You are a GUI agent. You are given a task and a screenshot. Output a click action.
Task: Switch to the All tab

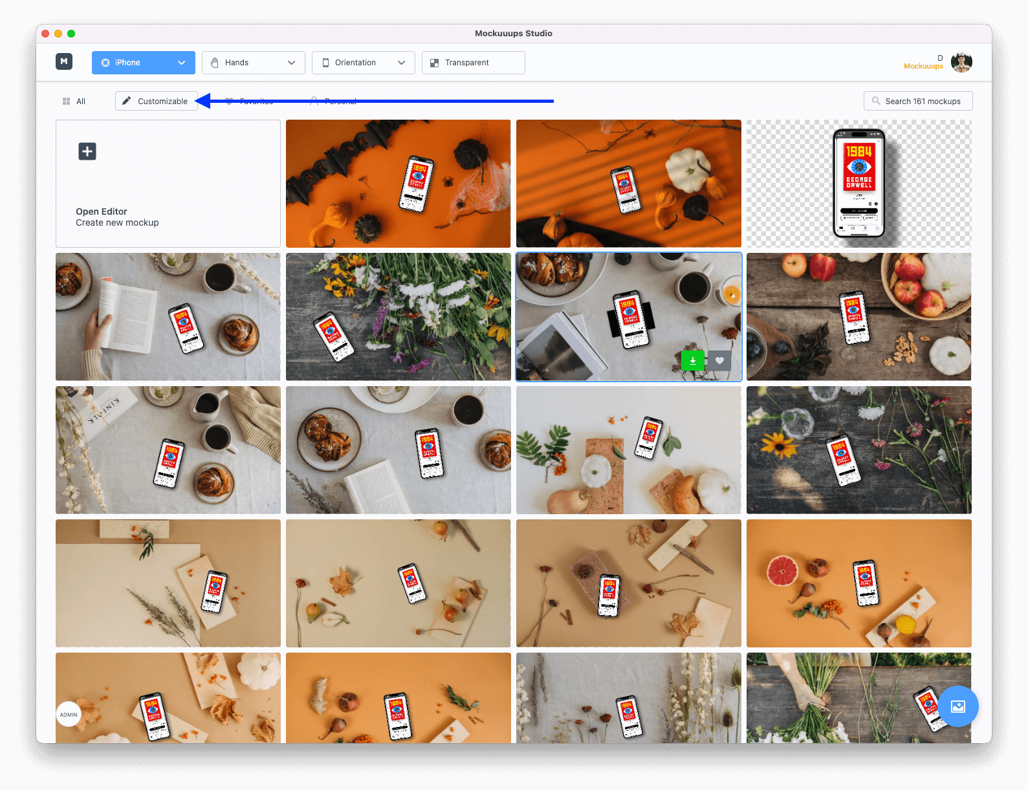(x=80, y=102)
